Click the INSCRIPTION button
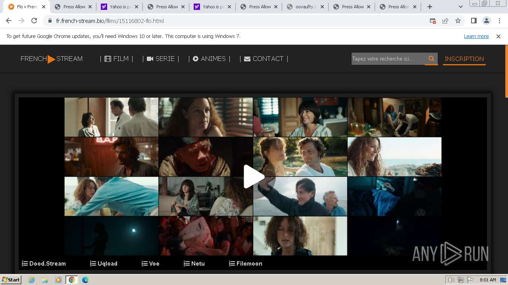The width and height of the screenshot is (508, 285). (x=464, y=59)
